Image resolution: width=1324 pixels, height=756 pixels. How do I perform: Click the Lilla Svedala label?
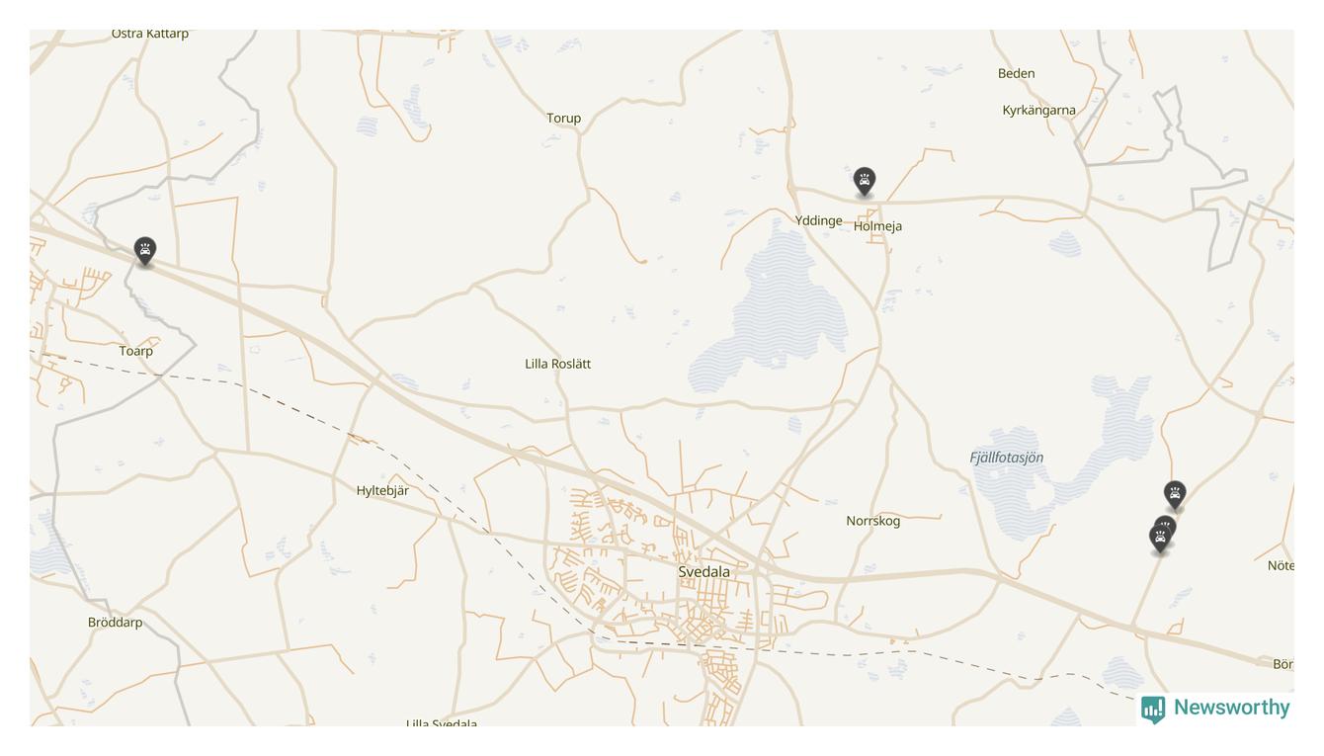442,723
